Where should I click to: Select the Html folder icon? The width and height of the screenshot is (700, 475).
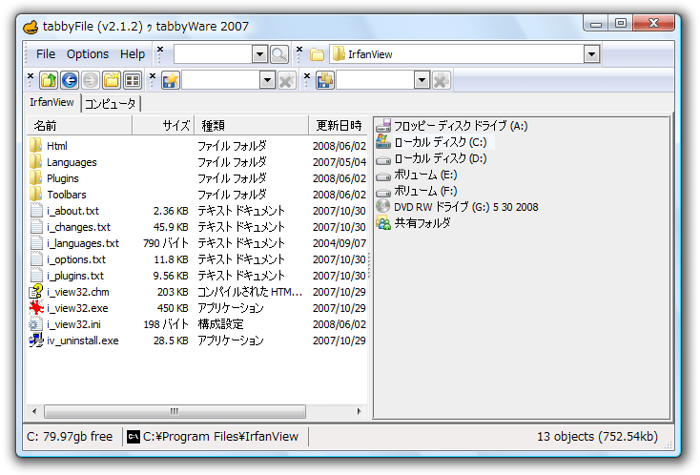(x=36, y=146)
